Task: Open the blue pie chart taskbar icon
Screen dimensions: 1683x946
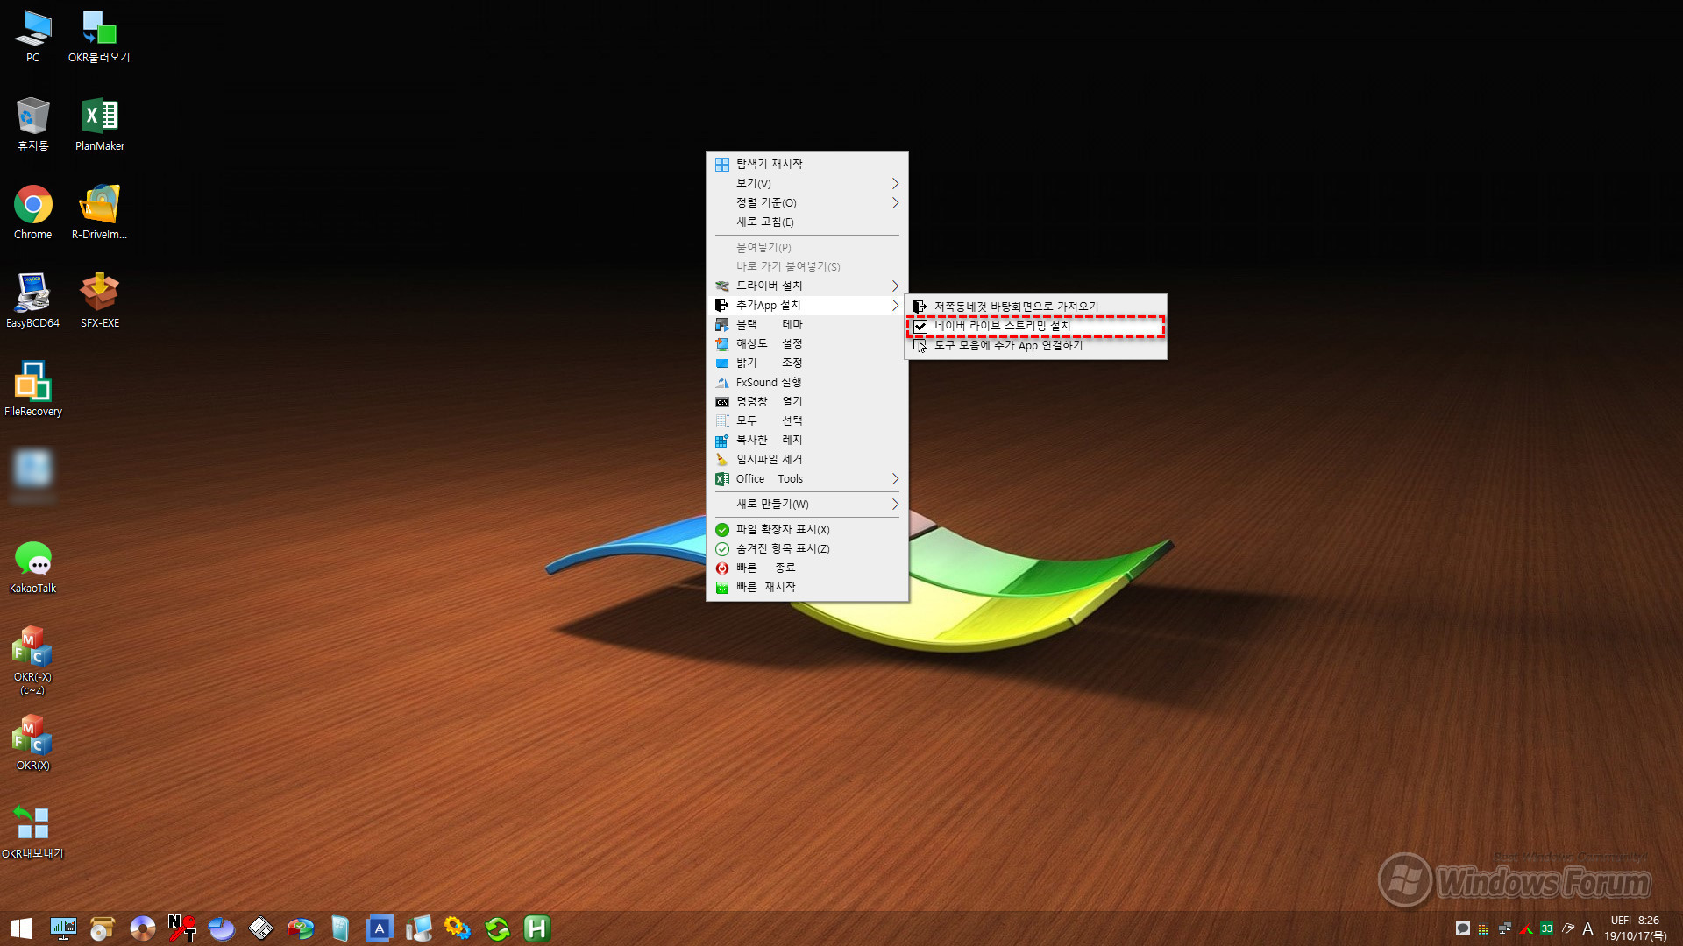Action: tap(221, 928)
